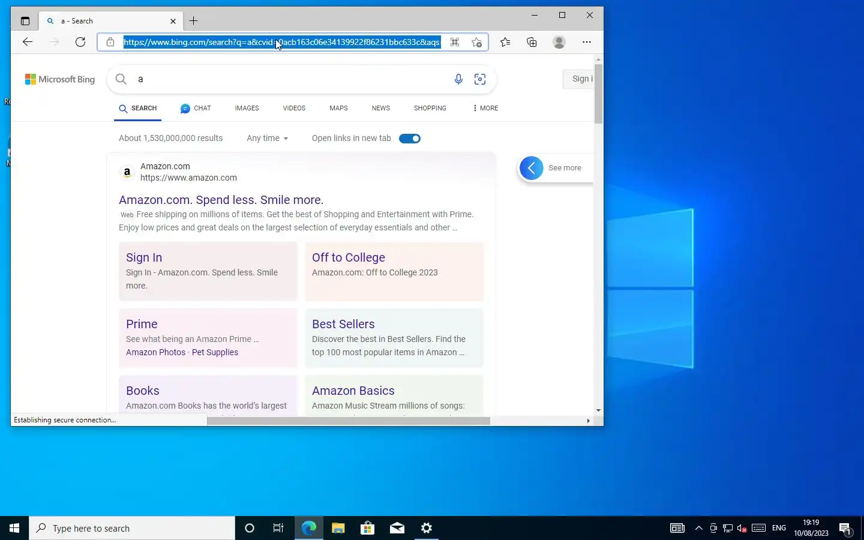Image resolution: width=864 pixels, height=540 pixels.
Task: Open 'Amazon.com. Spend less. Smile more.' result
Action: coord(221,200)
